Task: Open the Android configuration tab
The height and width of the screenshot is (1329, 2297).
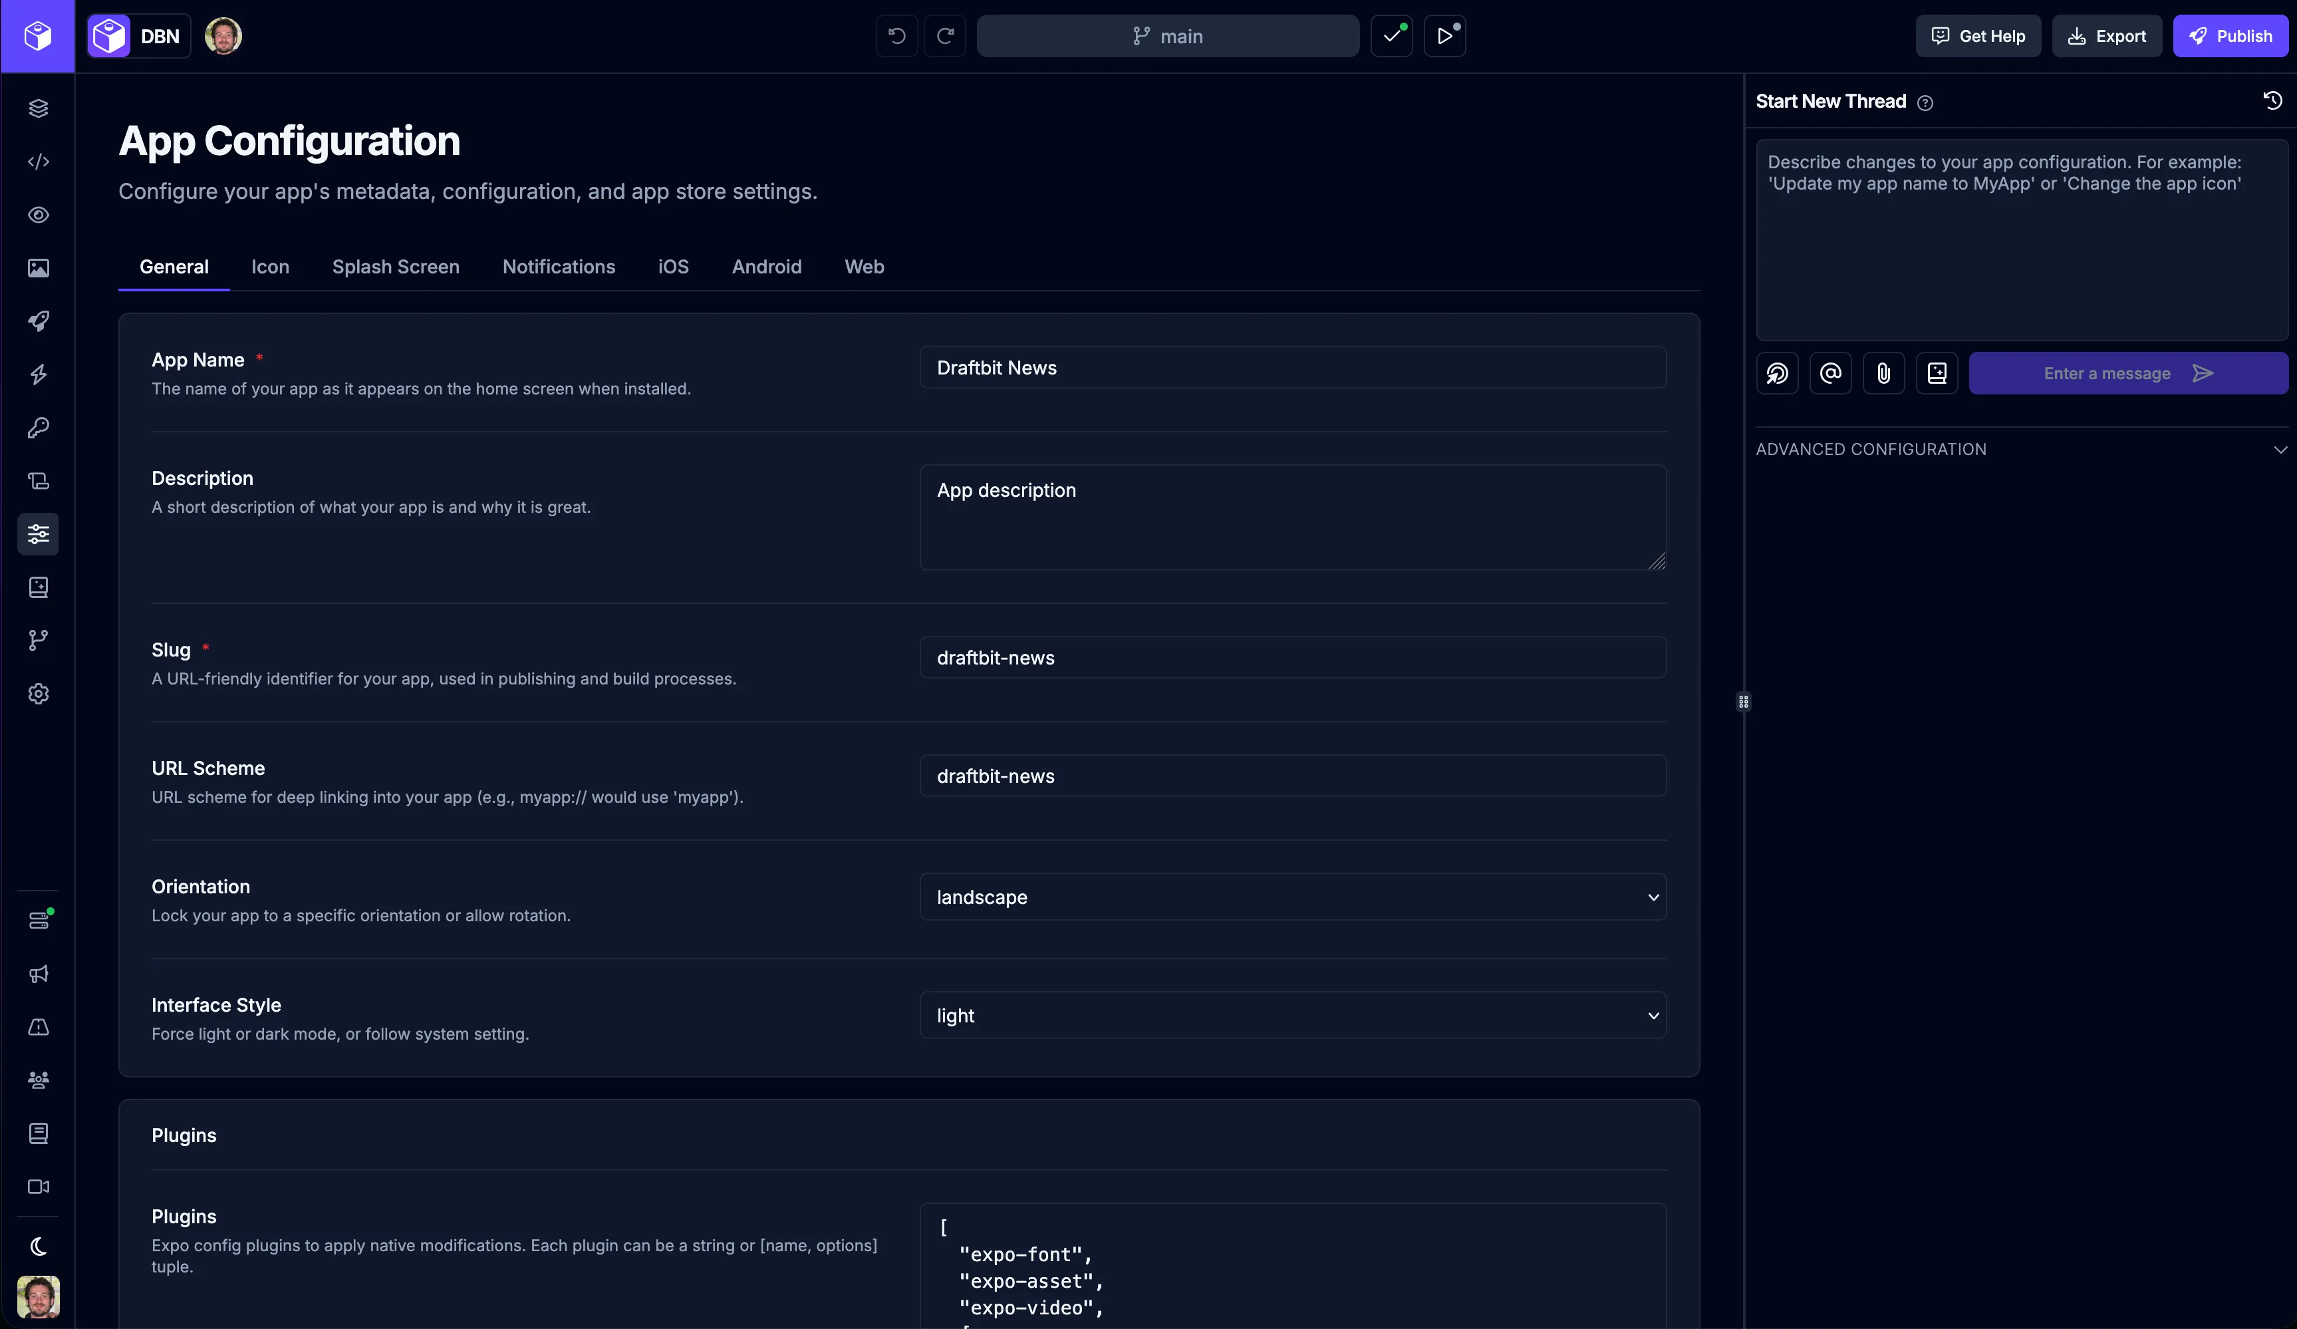Action: pos(765,266)
